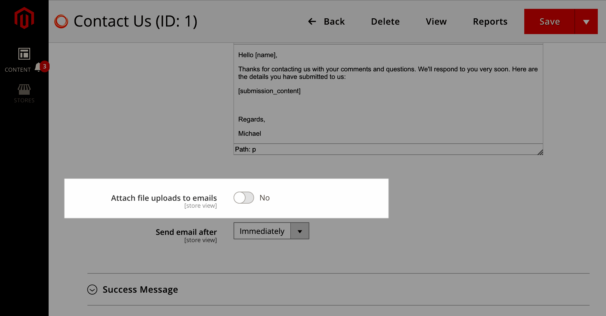Click the Success Message heading
This screenshot has width=606, height=316.
(x=140, y=289)
